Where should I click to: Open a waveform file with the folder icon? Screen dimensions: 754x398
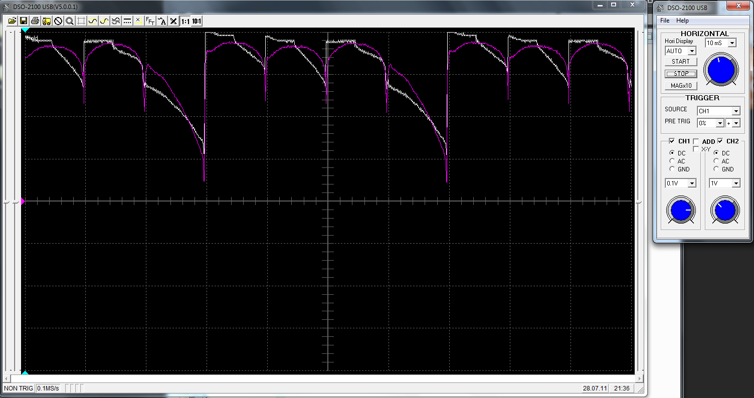click(12, 21)
